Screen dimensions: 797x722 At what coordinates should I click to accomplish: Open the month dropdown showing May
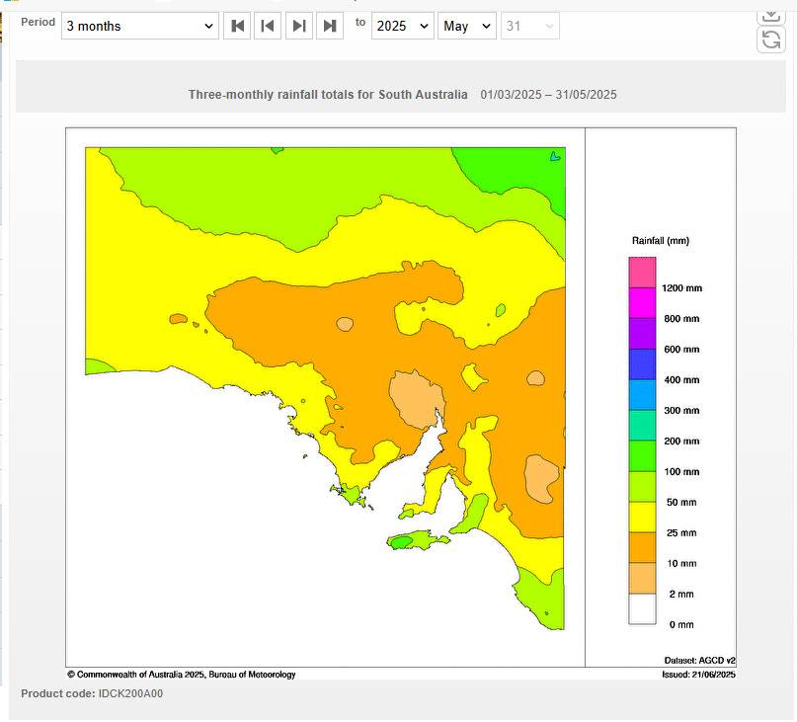point(466,26)
